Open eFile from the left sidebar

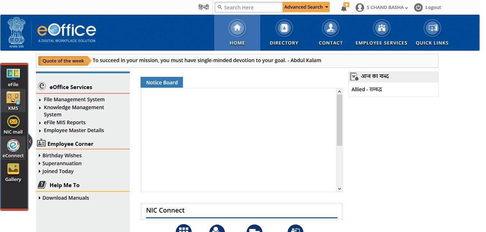click(13, 76)
